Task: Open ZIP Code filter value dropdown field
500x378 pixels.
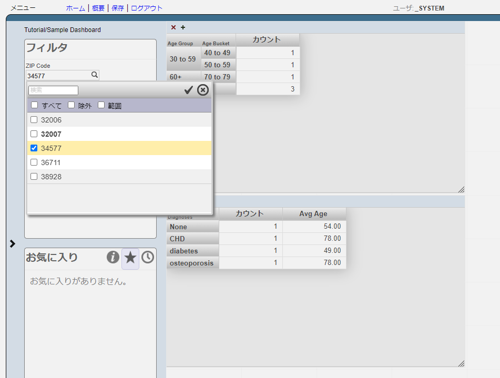Action: click(x=58, y=76)
